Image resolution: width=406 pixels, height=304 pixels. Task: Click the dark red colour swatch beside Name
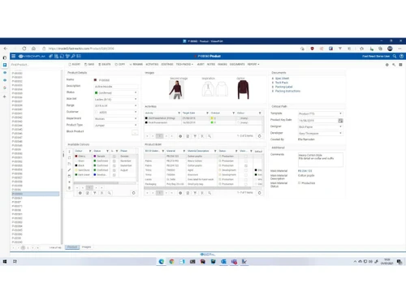95,80
